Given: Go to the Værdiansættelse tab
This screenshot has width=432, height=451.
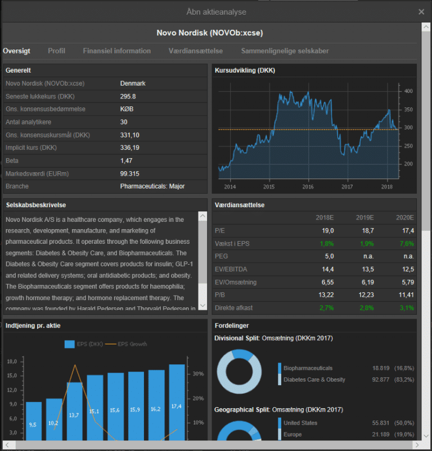Looking at the screenshot, I should point(195,51).
